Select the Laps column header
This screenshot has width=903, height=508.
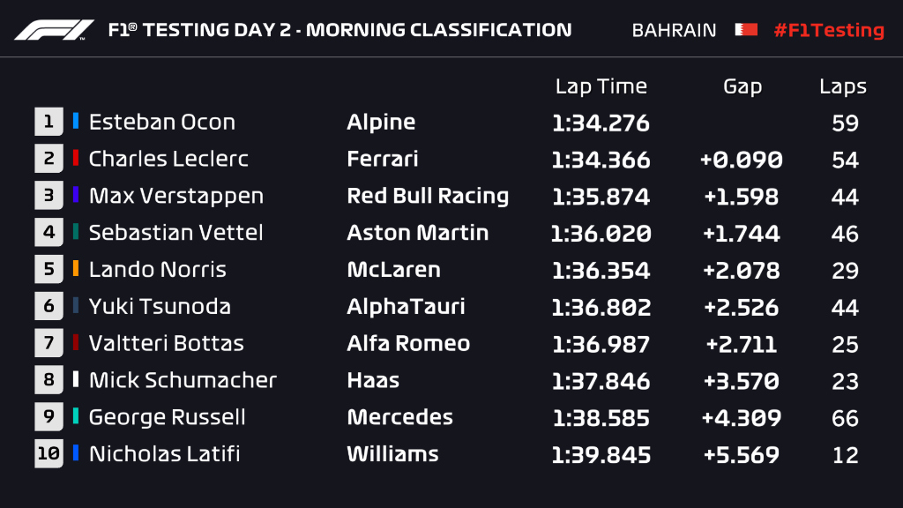coord(842,86)
